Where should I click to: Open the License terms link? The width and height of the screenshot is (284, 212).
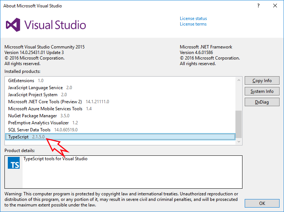coord(193,24)
